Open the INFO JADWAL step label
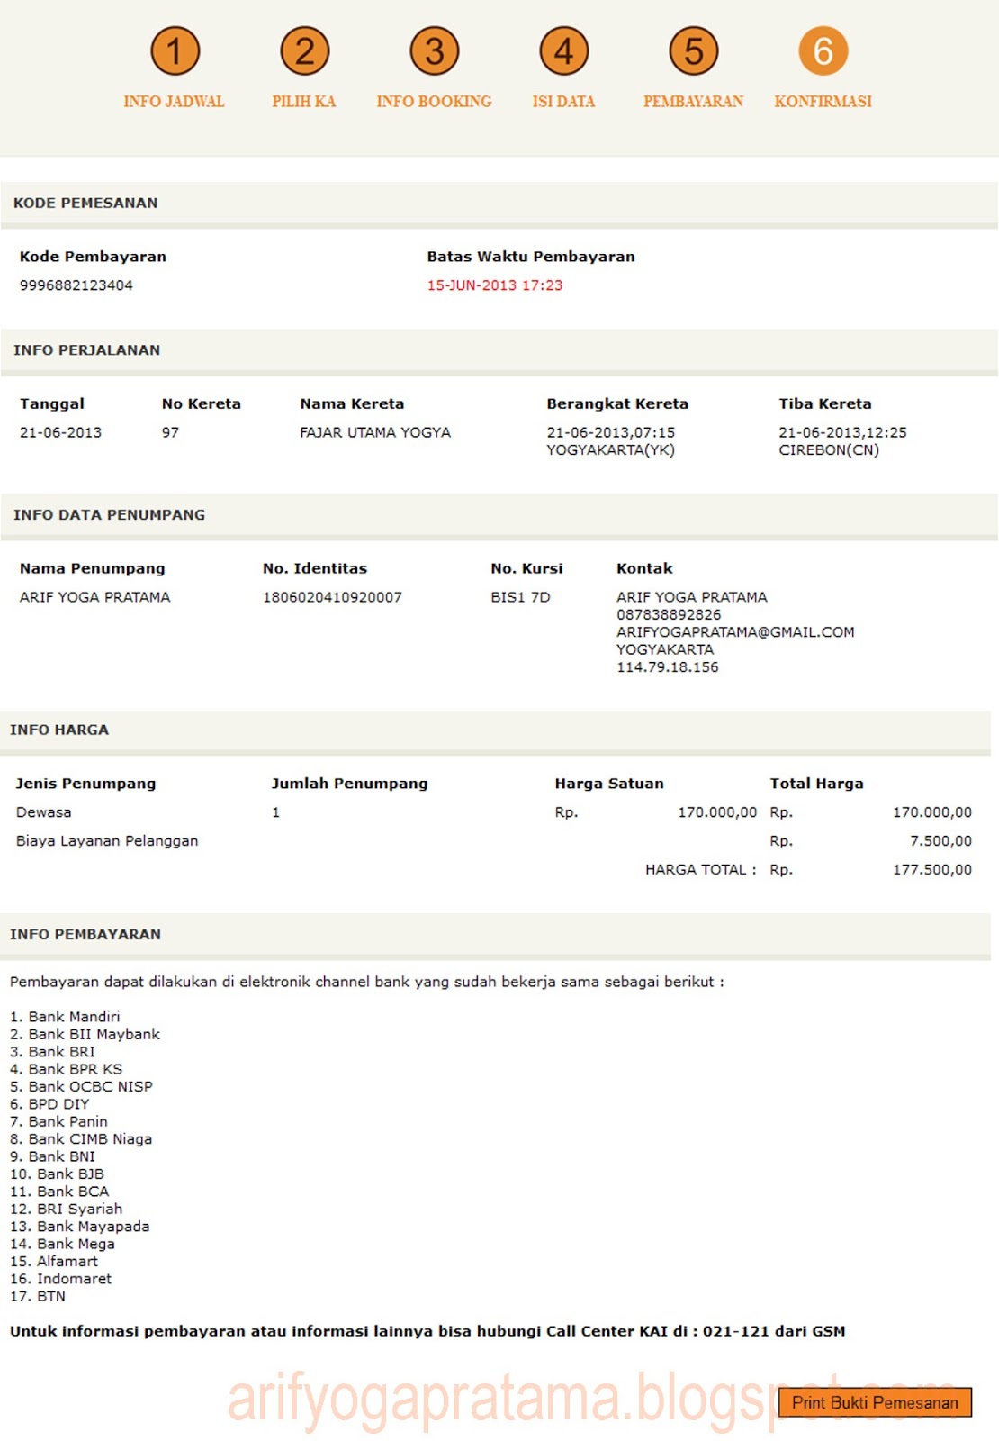The width and height of the screenshot is (999, 1441). [x=174, y=102]
